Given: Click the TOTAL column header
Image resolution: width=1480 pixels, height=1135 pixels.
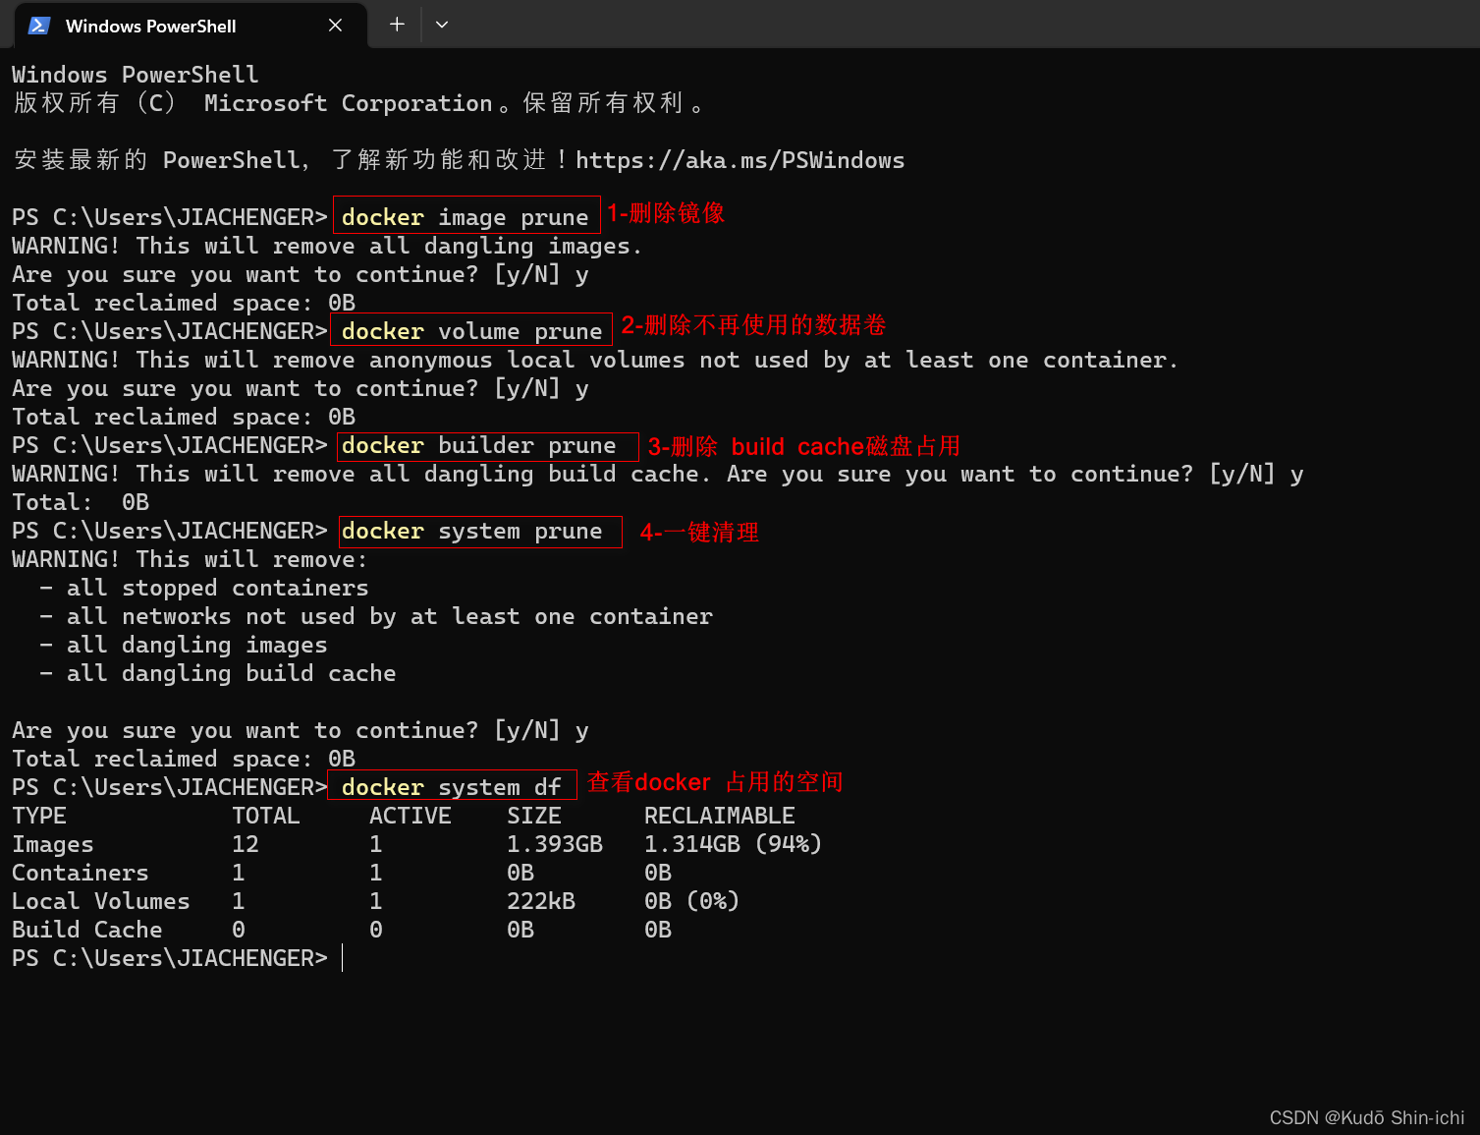Looking at the screenshot, I should coord(266,816).
